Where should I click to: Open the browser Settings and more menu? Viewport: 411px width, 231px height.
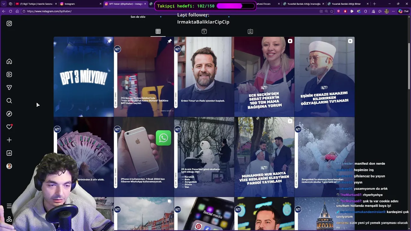pyautogui.click(x=393, y=11)
